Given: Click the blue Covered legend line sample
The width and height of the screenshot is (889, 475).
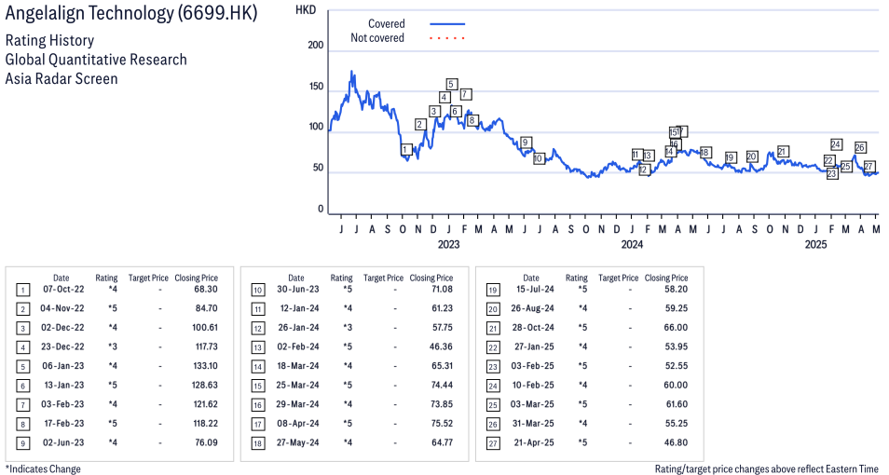Looking at the screenshot, I should pyautogui.click(x=447, y=24).
